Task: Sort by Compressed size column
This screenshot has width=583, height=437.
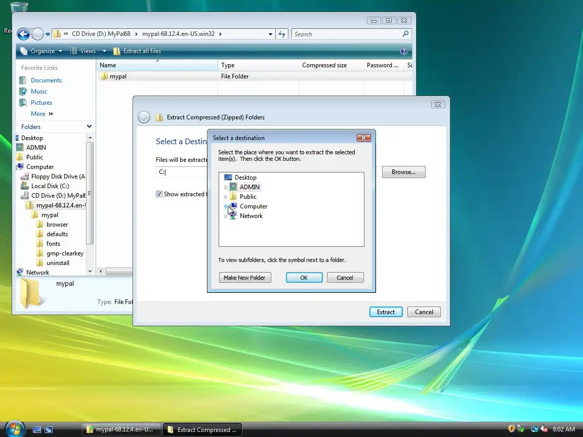Action: (x=331, y=65)
